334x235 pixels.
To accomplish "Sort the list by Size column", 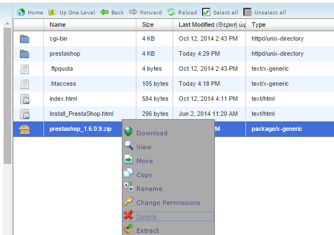I will point(148,25).
